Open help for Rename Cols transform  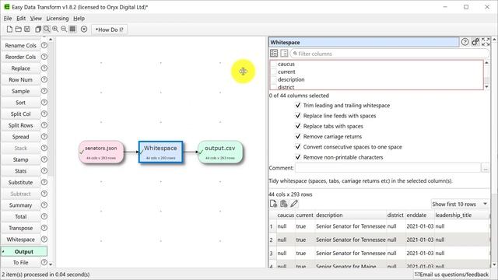click(44, 45)
